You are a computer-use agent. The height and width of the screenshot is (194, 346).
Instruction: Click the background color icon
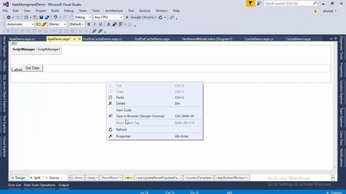(x=115, y=24)
